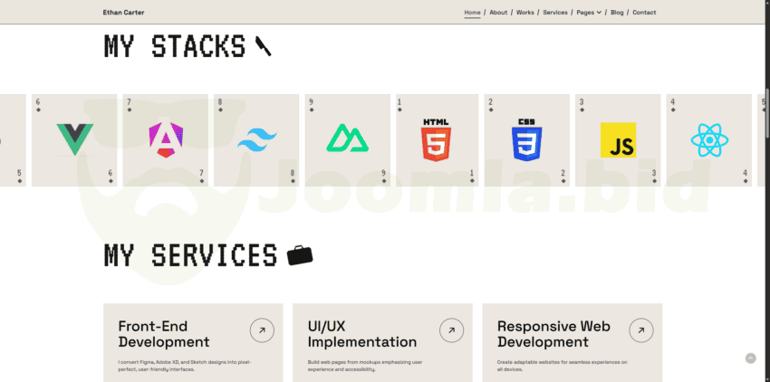
Task: Go to the Home menu item
Action: coord(472,13)
